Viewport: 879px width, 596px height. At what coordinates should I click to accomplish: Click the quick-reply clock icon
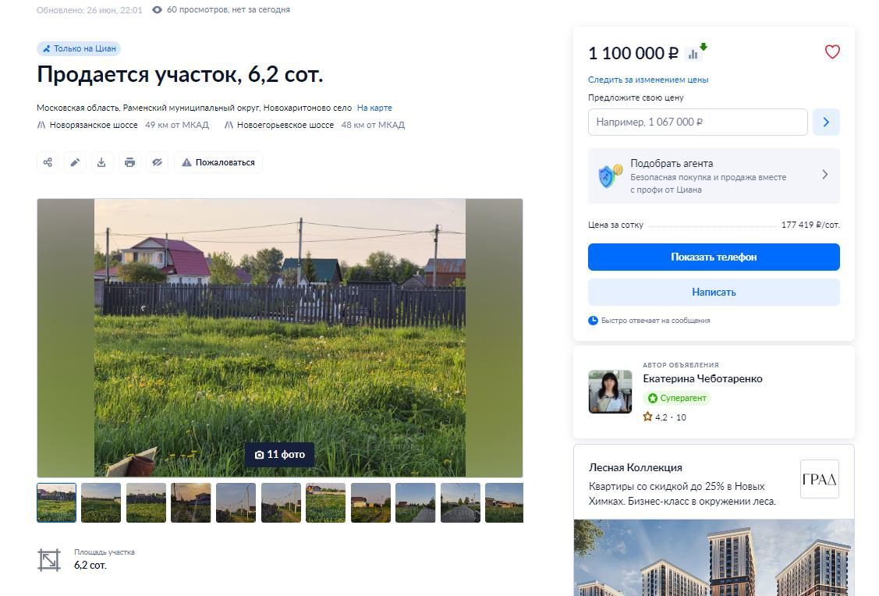[593, 321]
